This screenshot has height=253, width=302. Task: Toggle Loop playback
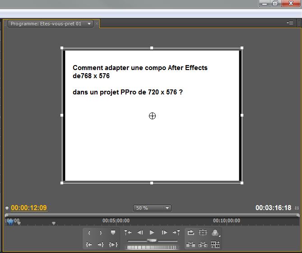click(190, 233)
